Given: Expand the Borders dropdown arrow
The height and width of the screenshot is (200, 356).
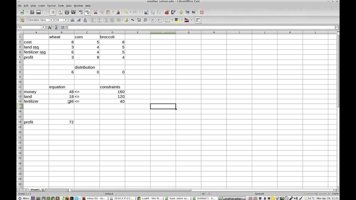Looking at the screenshot, I should pyautogui.click(x=172, y=20).
